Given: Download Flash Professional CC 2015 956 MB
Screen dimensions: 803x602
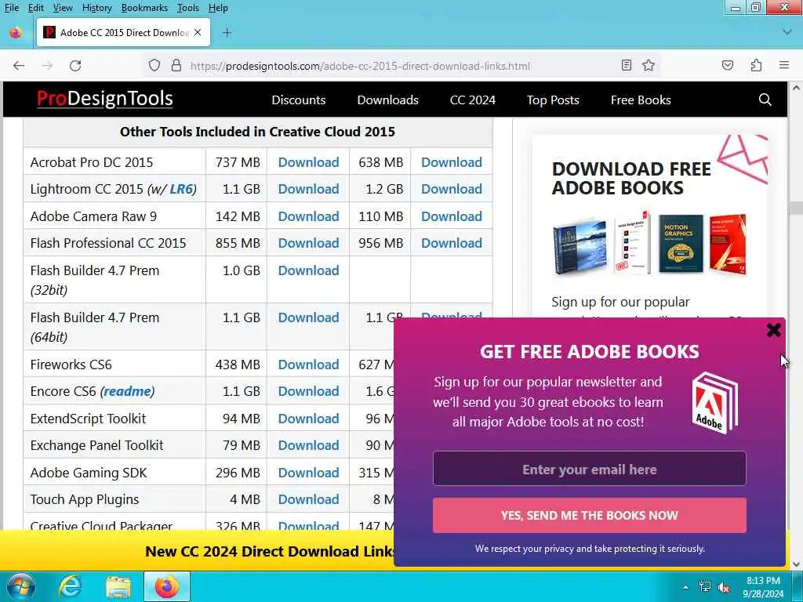Looking at the screenshot, I should (451, 243).
